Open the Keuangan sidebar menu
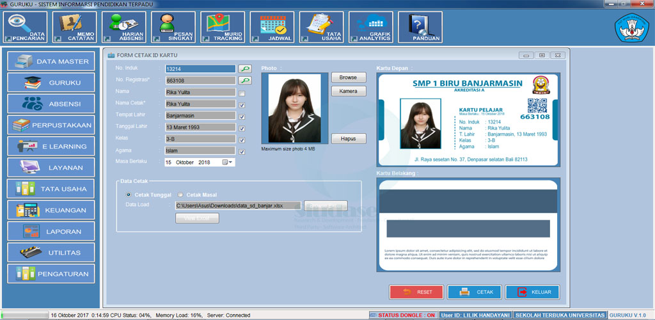This screenshot has height=320, width=655. point(51,210)
